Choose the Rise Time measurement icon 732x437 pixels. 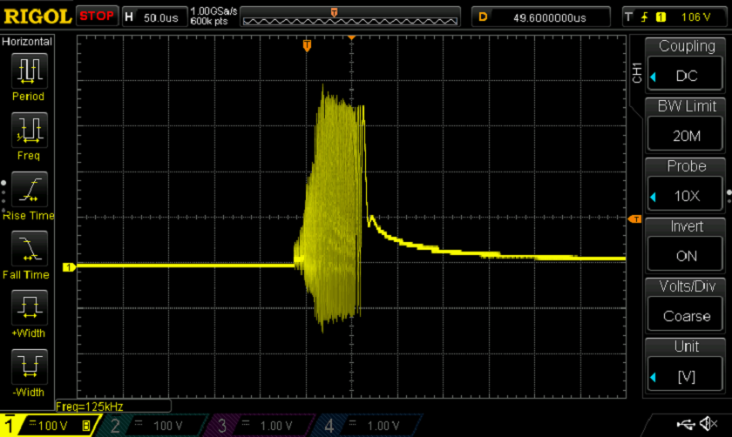point(29,188)
